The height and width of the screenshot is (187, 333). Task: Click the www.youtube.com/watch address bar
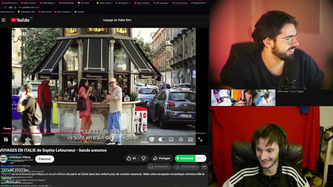(29, 7)
